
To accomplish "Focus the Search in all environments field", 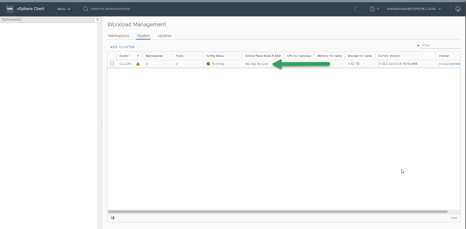I will [x=110, y=9].
